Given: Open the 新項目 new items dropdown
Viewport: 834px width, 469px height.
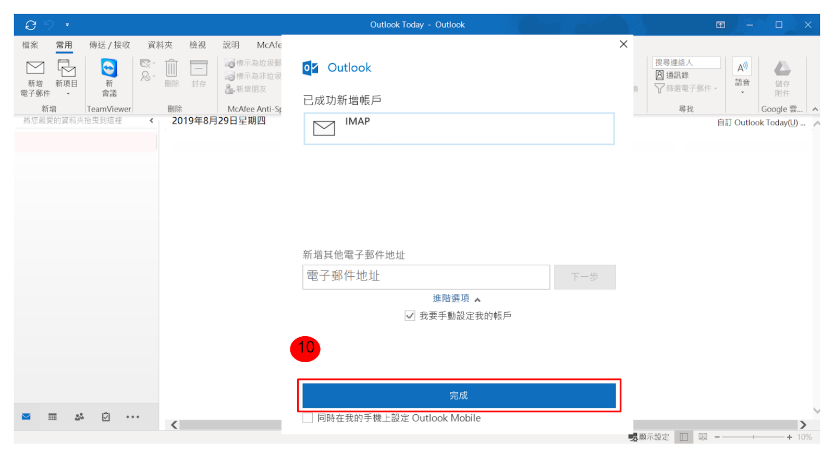Looking at the screenshot, I should click(67, 78).
